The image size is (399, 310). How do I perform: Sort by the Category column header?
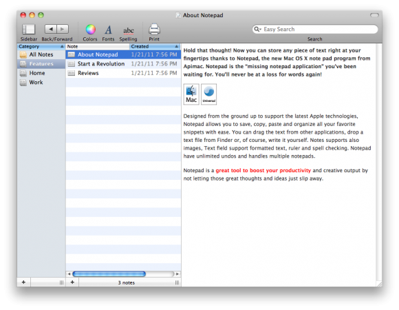click(x=41, y=46)
